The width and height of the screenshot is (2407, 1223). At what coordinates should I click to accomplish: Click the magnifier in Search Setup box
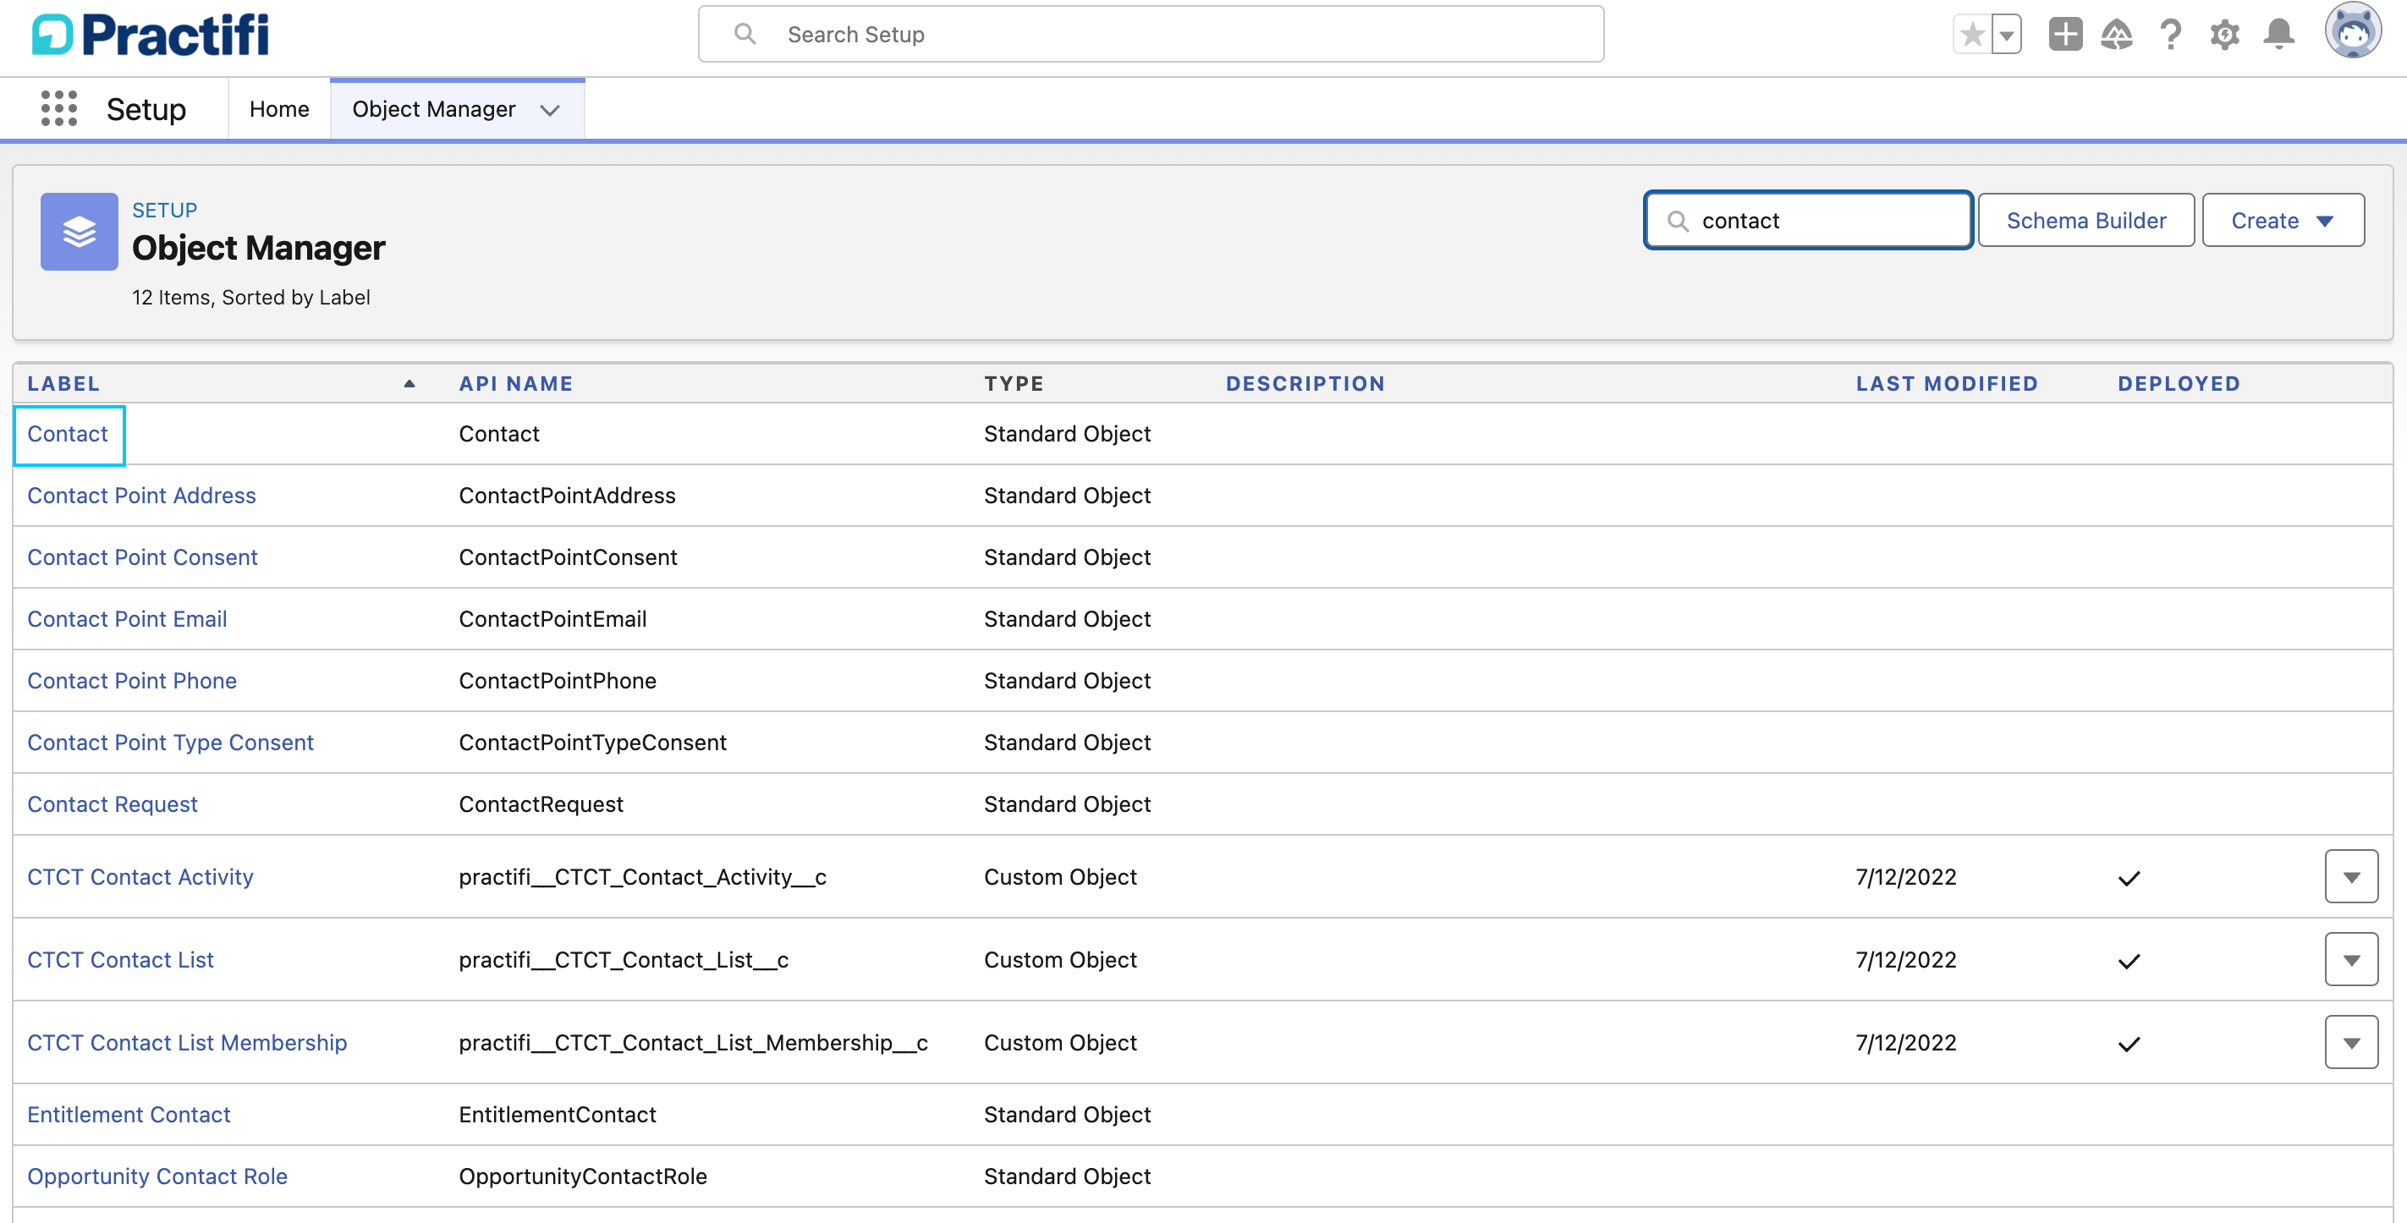point(745,35)
